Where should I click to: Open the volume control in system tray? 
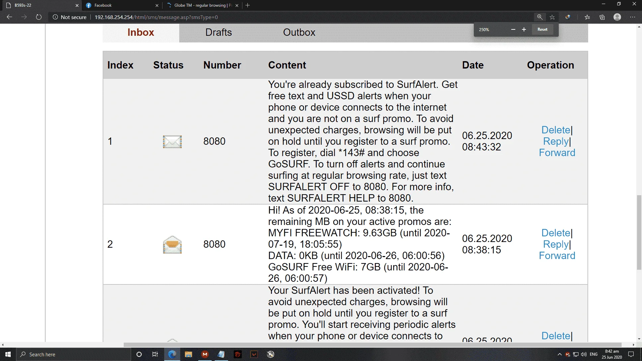click(584, 354)
